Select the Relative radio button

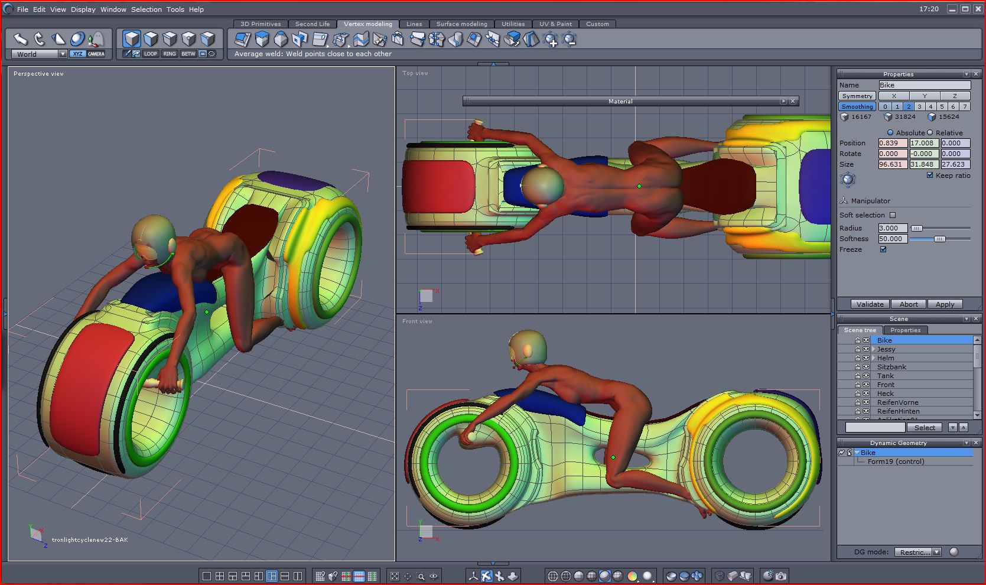pos(930,133)
